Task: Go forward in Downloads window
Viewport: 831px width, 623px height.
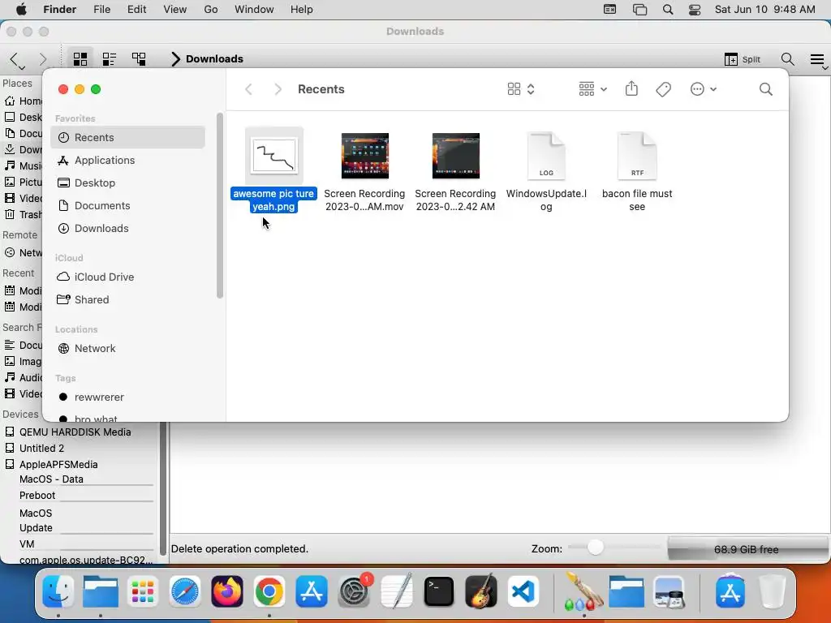Action: point(43,59)
